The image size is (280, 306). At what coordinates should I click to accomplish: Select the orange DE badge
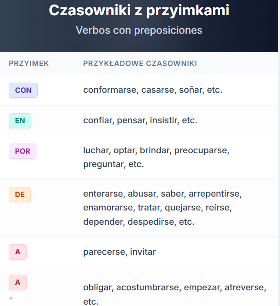tap(20, 194)
